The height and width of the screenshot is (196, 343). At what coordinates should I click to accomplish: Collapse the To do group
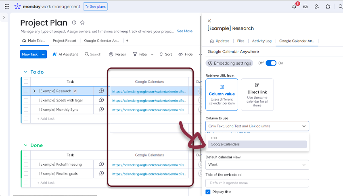click(x=25, y=72)
